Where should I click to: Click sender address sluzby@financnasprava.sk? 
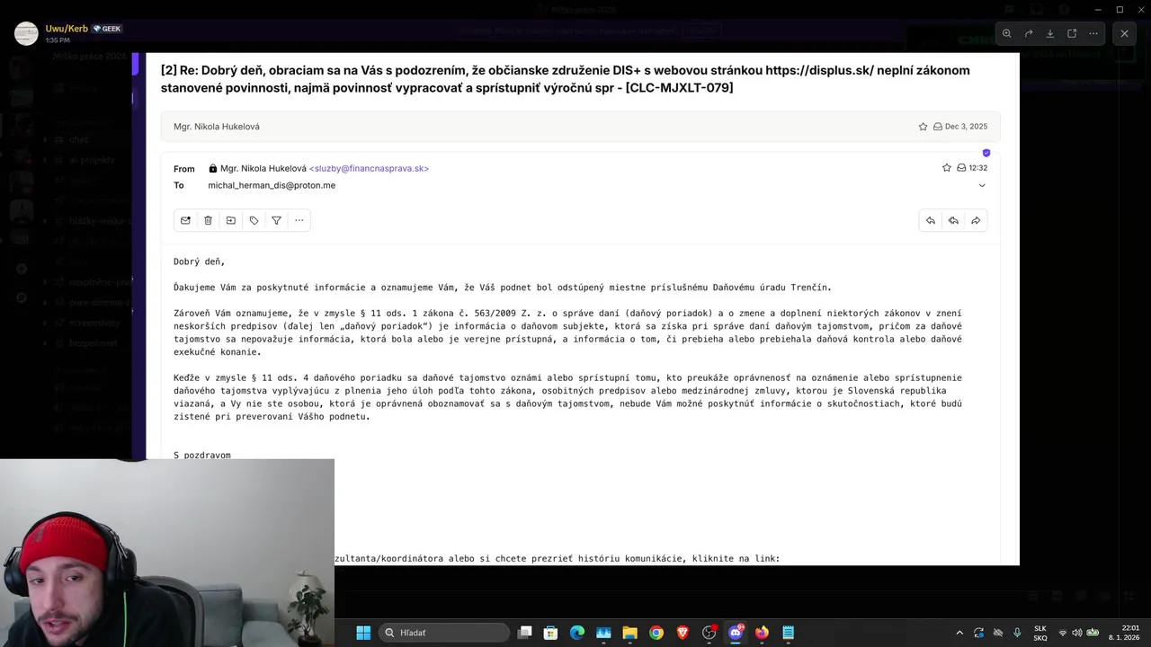pos(369,168)
